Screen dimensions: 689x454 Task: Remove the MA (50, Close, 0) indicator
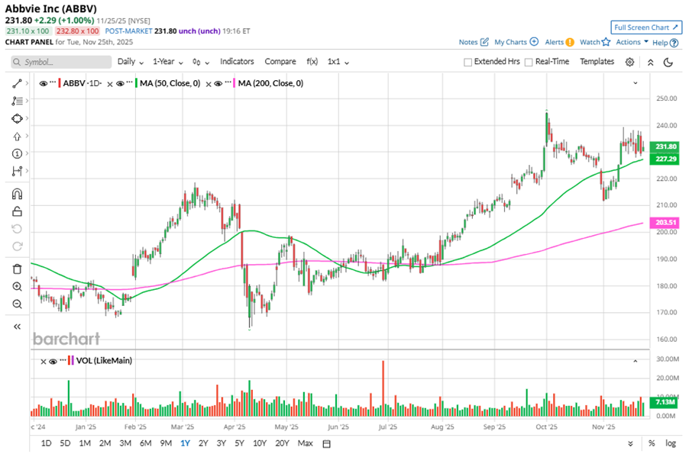(x=110, y=84)
